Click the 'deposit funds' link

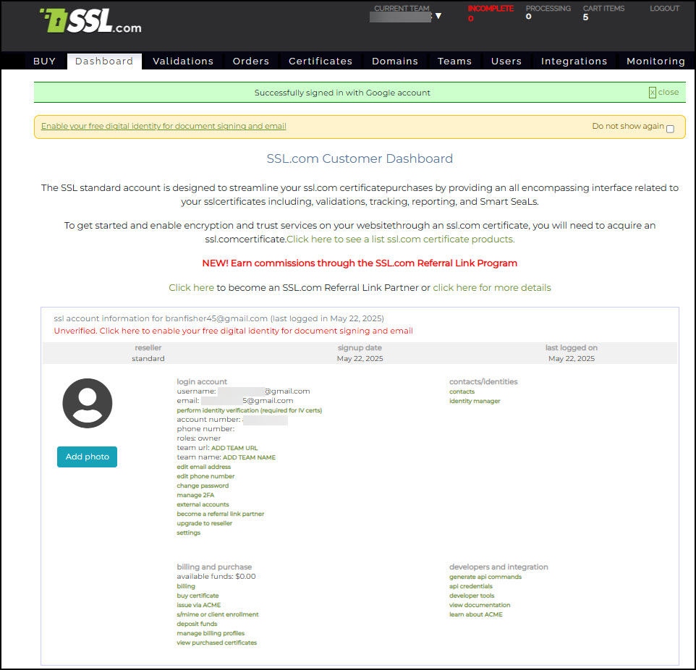(x=197, y=624)
